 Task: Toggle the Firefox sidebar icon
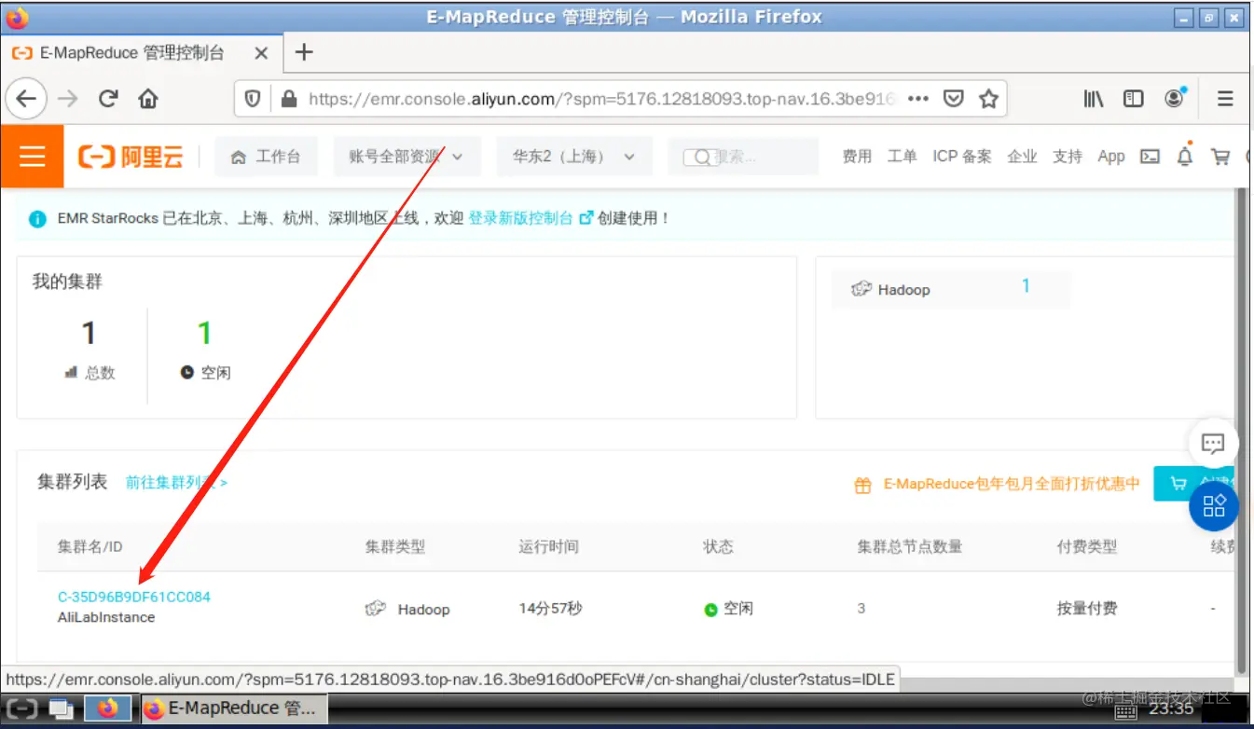coord(1134,98)
